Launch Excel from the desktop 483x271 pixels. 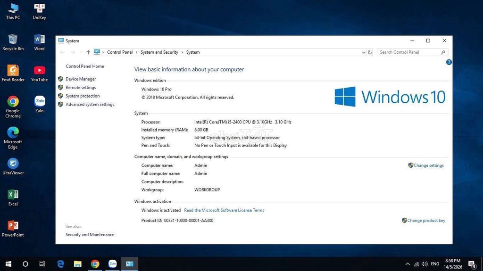pos(13,197)
